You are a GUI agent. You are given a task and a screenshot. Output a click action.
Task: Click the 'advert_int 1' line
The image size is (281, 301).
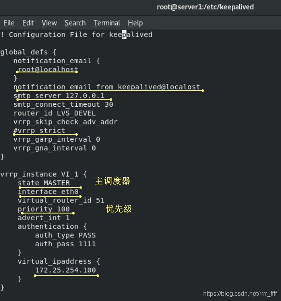(44, 218)
